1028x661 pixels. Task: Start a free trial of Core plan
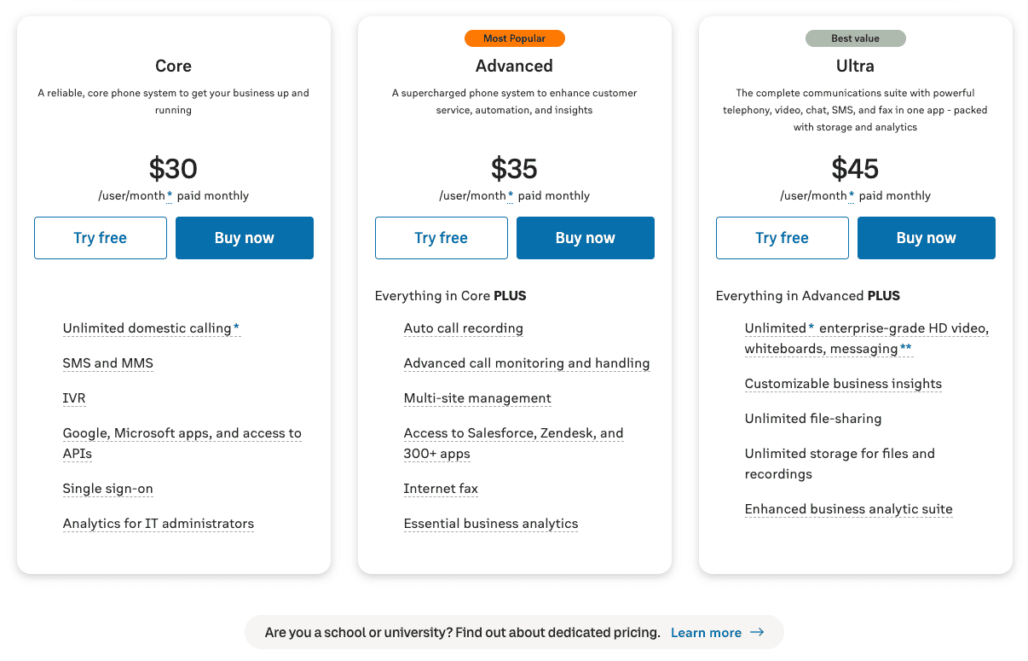(101, 238)
